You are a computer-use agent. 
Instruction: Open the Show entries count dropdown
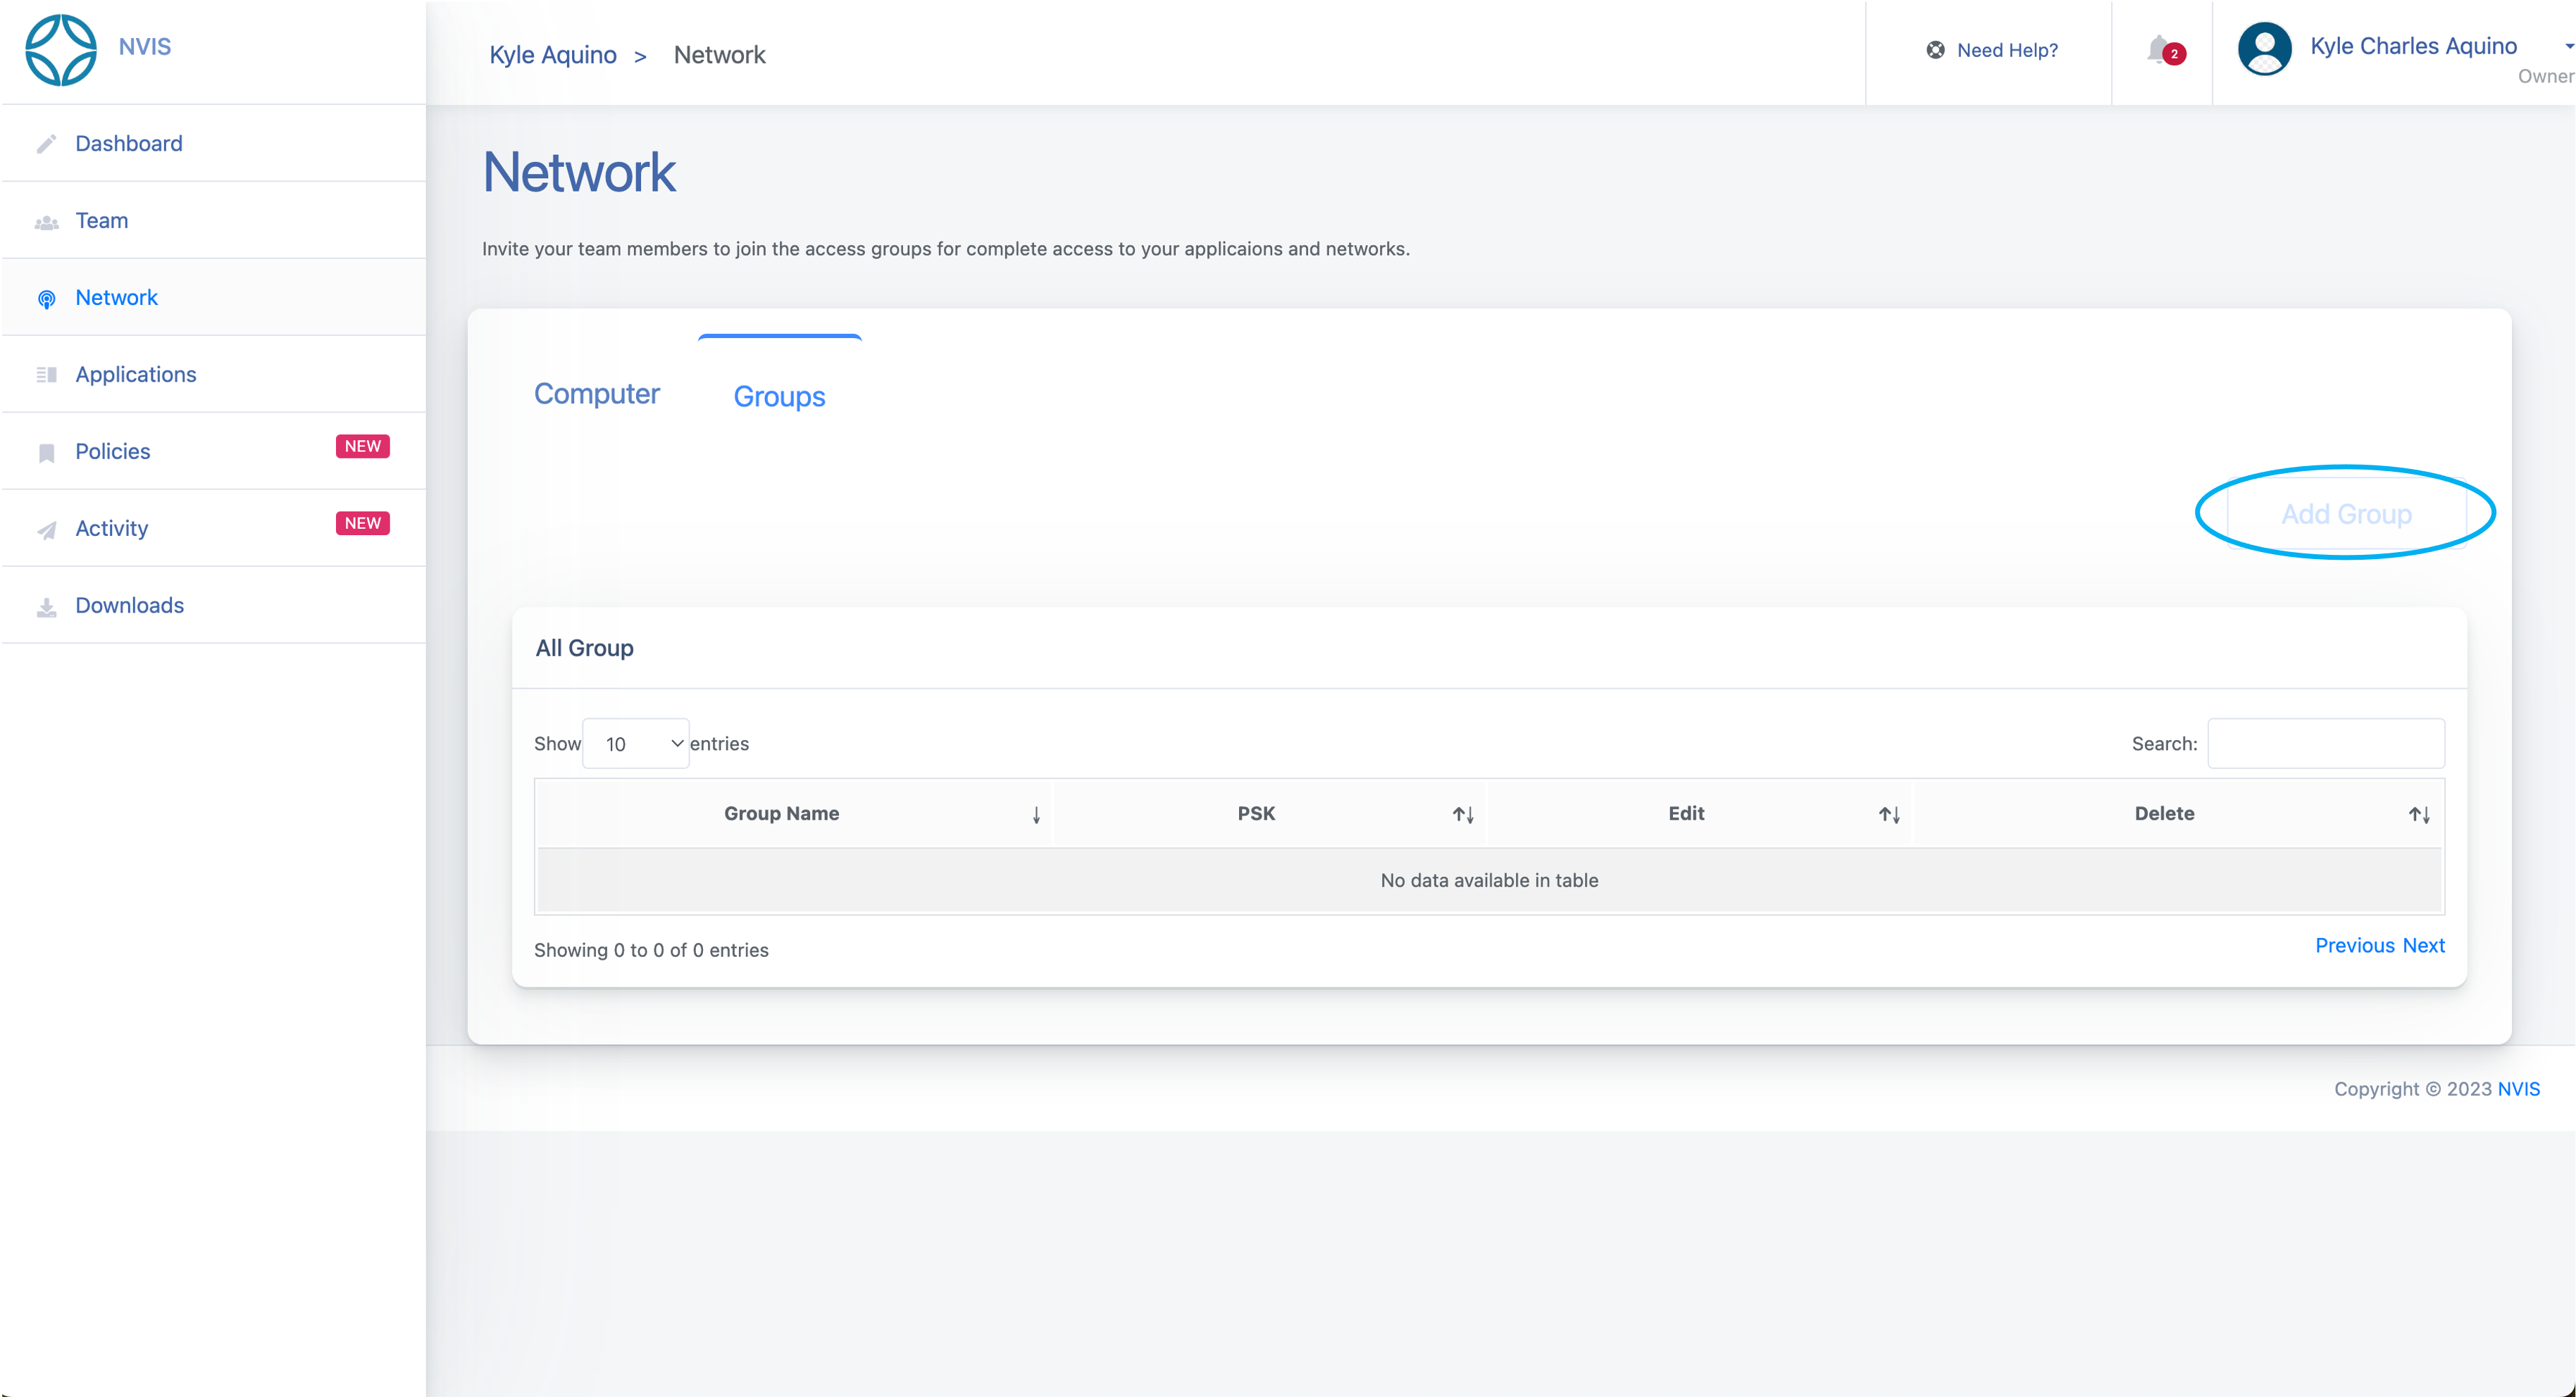click(x=636, y=744)
